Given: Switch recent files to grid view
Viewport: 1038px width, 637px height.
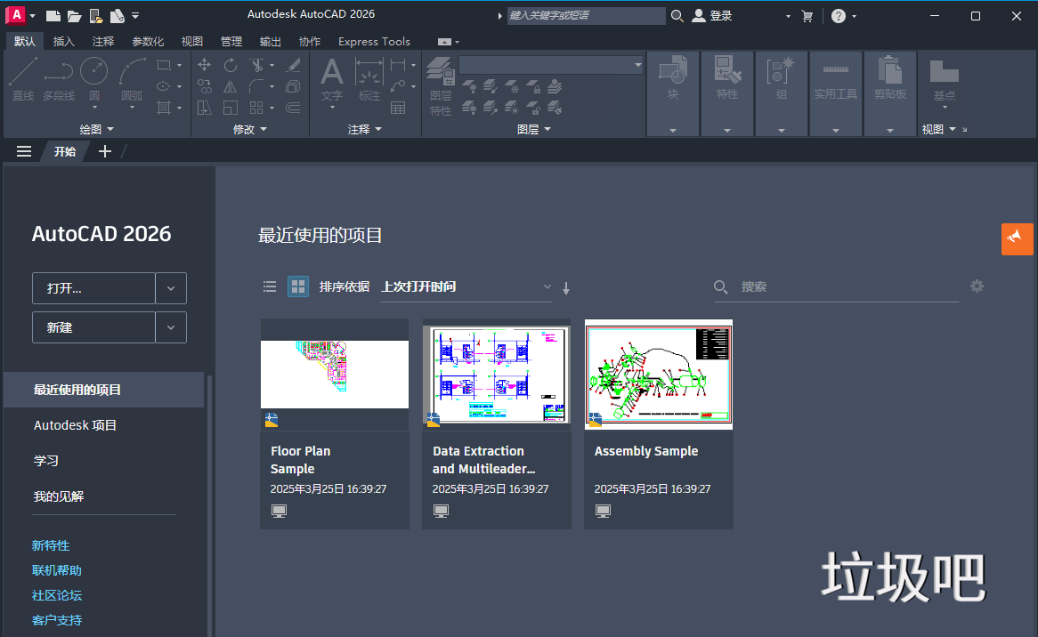Looking at the screenshot, I should (298, 286).
